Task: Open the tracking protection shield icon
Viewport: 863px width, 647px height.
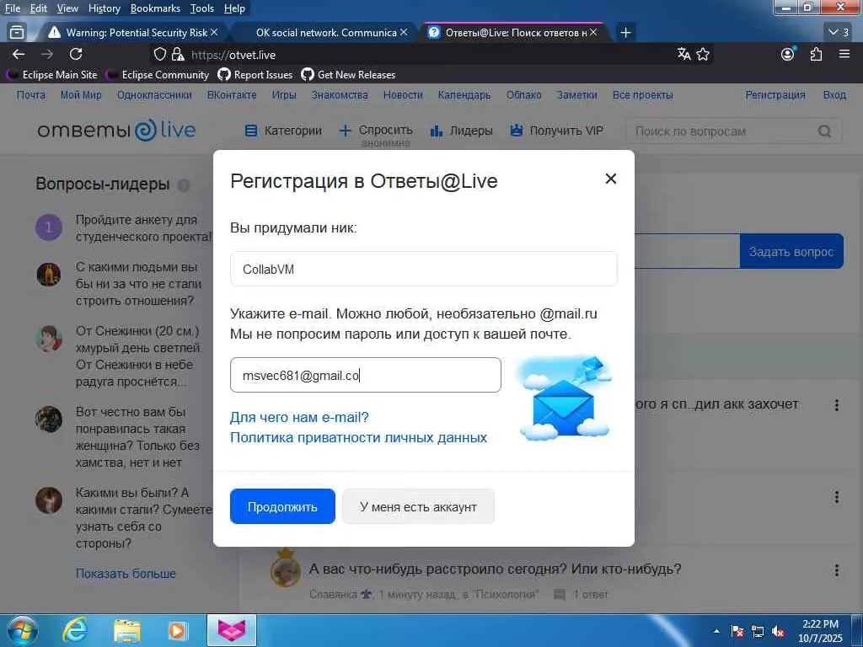Action: pos(159,54)
